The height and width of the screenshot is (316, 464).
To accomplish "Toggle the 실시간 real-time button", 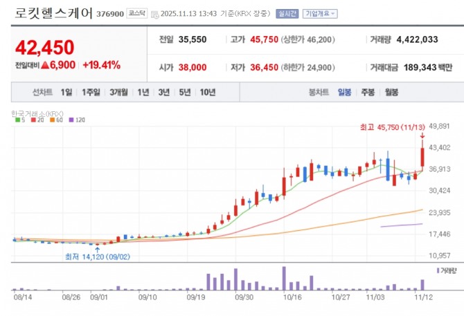I will 287,14.
